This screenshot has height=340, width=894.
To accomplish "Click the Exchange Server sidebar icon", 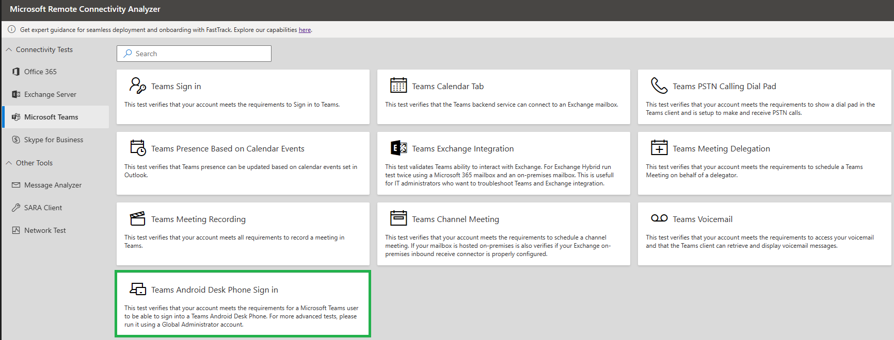I will click(16, 94).
